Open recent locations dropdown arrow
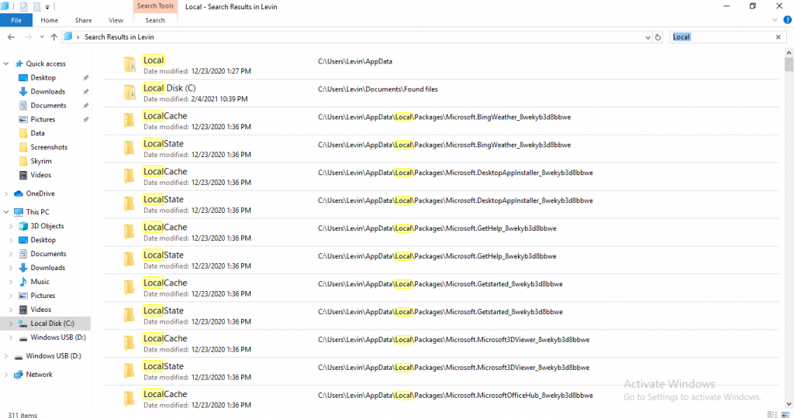 point(42,37)
